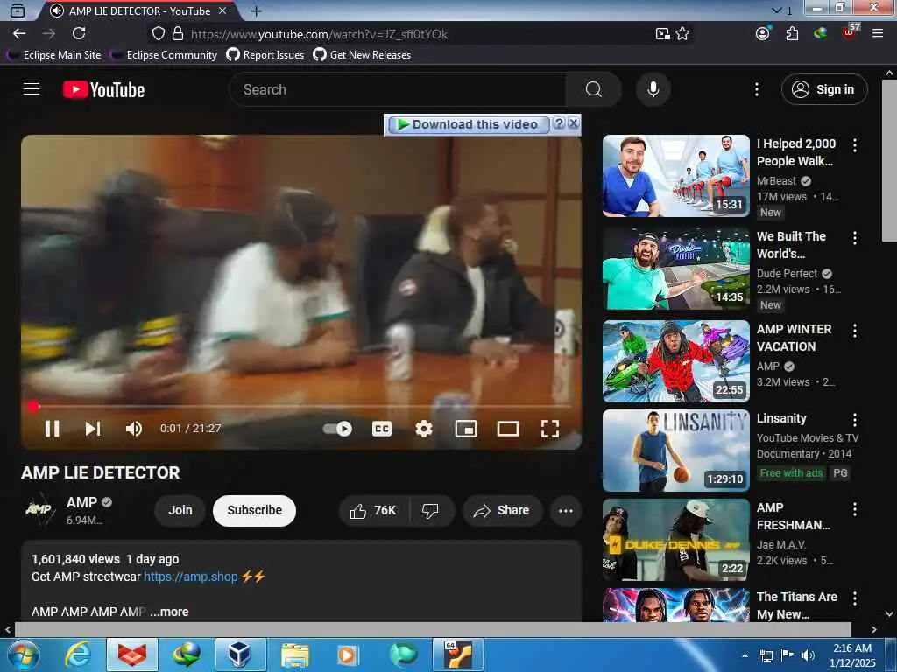Click the video progress bar
Image resolution: width=897 pixels, height=672 pixels.
tap(301, 406)
